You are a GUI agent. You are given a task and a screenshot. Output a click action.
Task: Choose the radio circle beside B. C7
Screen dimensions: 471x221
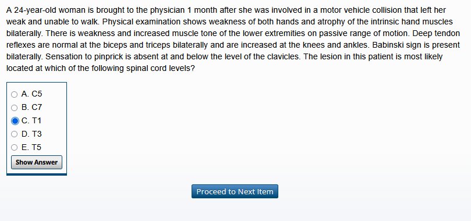[14, 108]
